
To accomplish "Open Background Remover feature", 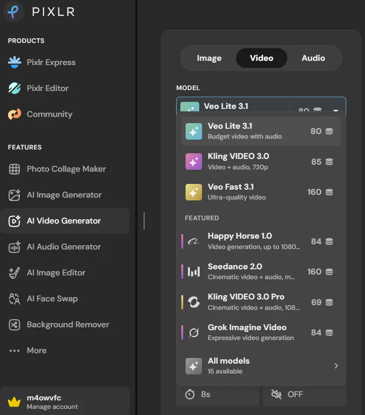I will 65,324.
